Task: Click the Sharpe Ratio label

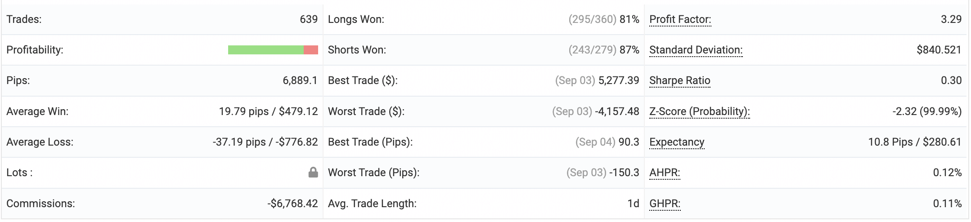Action: tap(679, 80)
